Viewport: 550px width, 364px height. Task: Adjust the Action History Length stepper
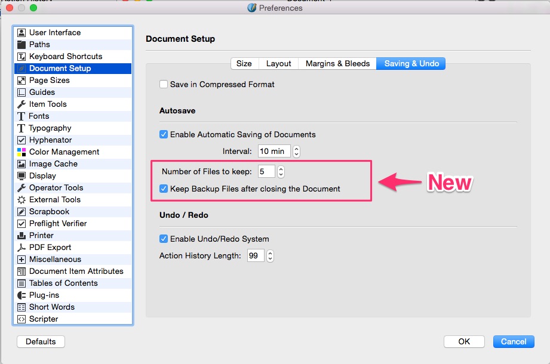270,256
